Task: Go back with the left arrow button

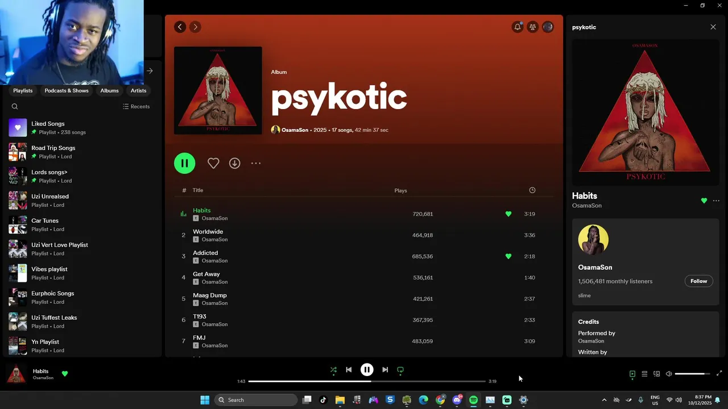Action: 180,27
